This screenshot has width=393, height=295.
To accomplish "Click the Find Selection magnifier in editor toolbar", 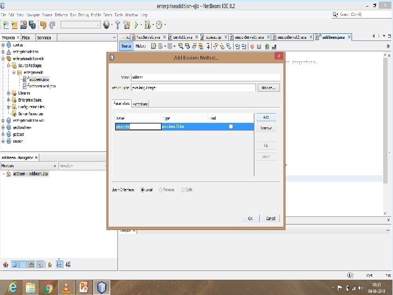I will tap(181, 46).
